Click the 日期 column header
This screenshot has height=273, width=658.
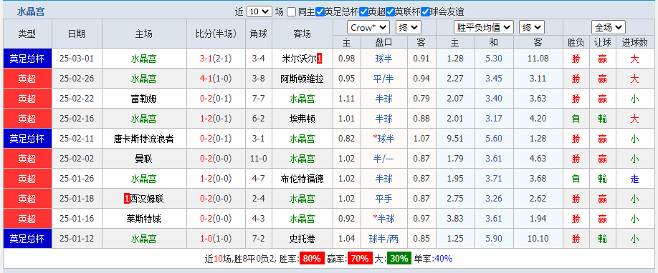pos(77,34)
